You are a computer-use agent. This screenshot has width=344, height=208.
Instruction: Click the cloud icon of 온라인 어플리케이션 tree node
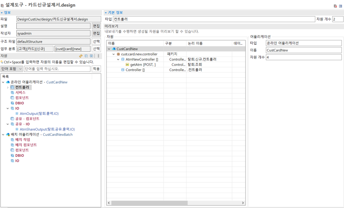point(8,82)
